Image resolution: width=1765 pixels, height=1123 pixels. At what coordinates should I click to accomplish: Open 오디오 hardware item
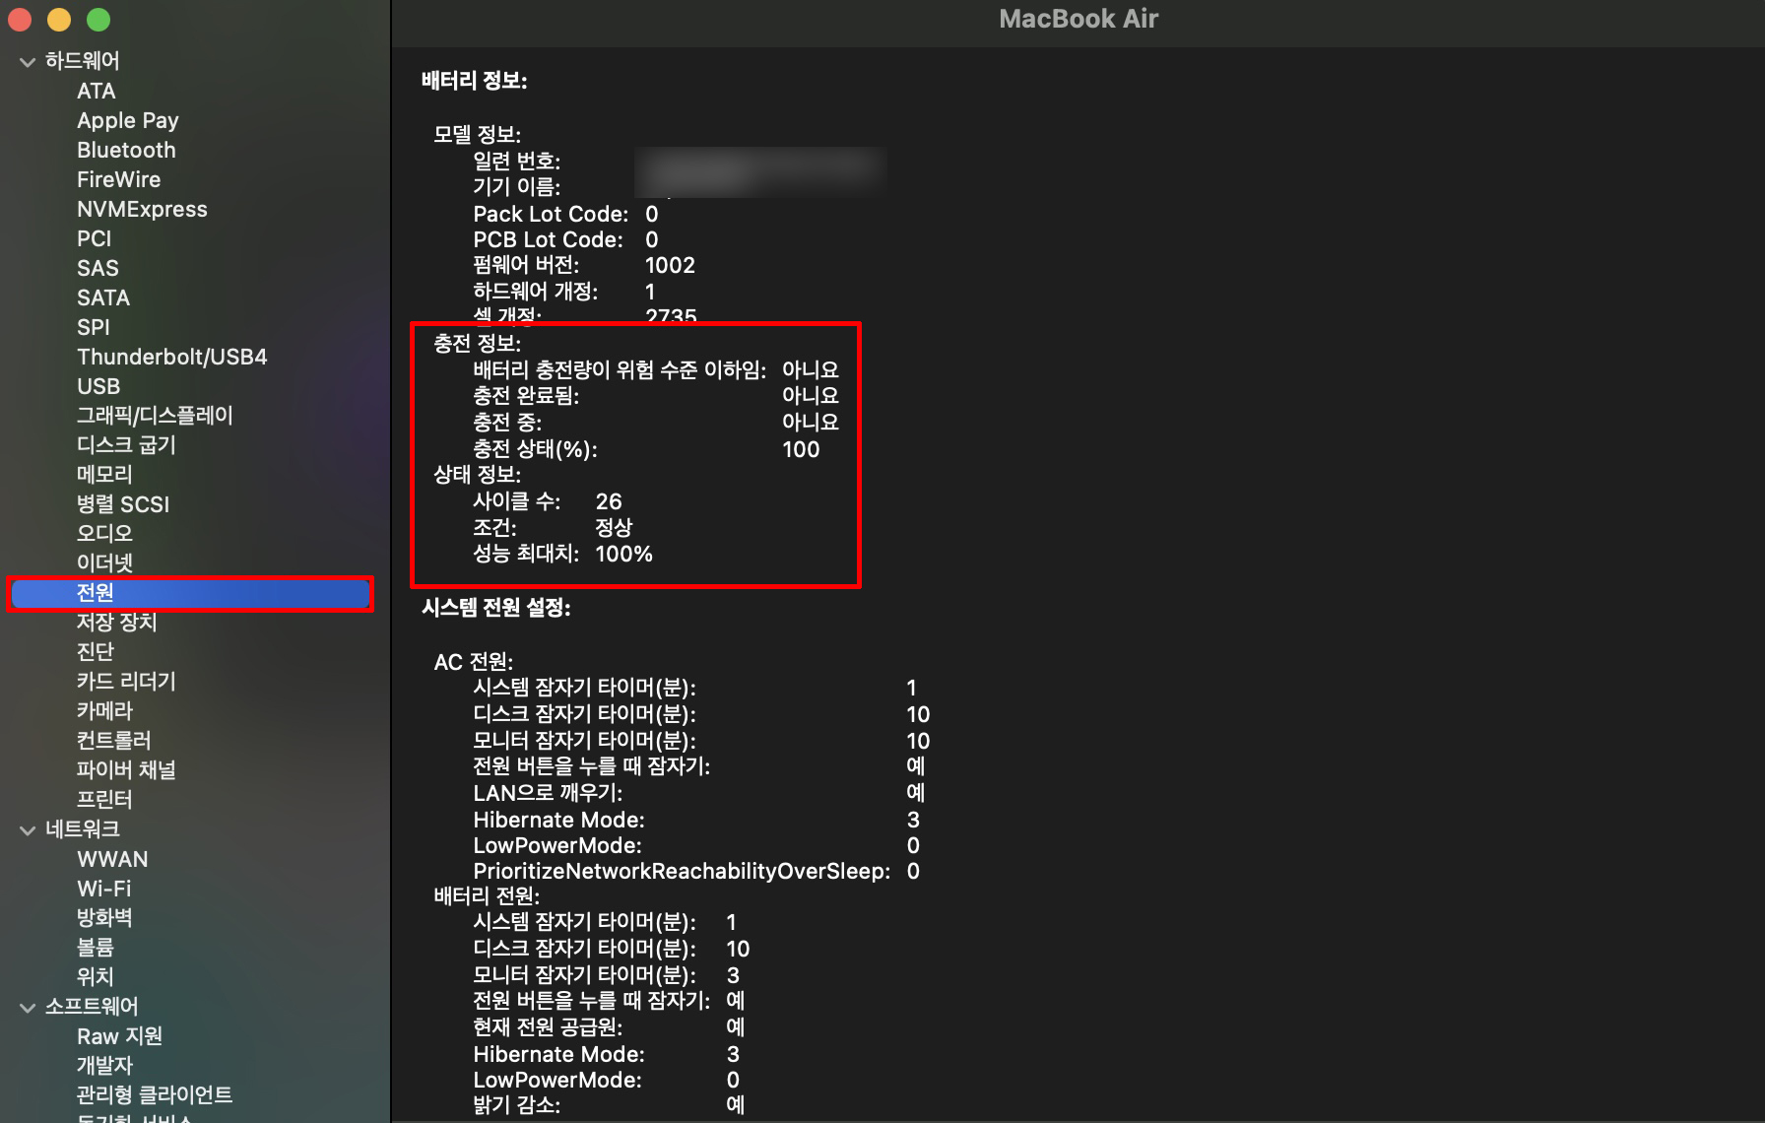point(104,534)
